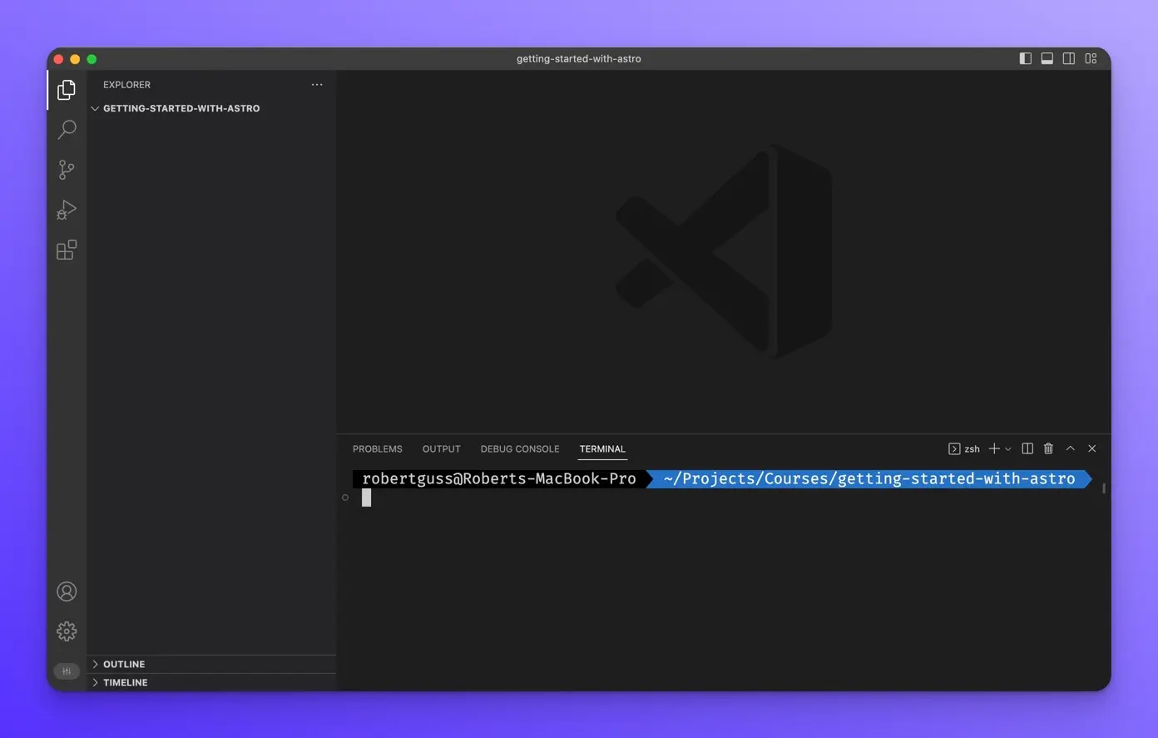Viewport: 1158px width, 738px height.
Task: Open Run and Debug view
Action: pos(67,210)
